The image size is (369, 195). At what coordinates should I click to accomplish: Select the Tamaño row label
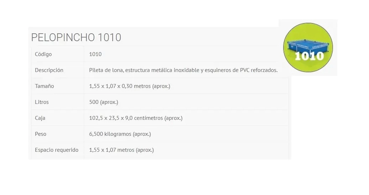tap(45, 86)
